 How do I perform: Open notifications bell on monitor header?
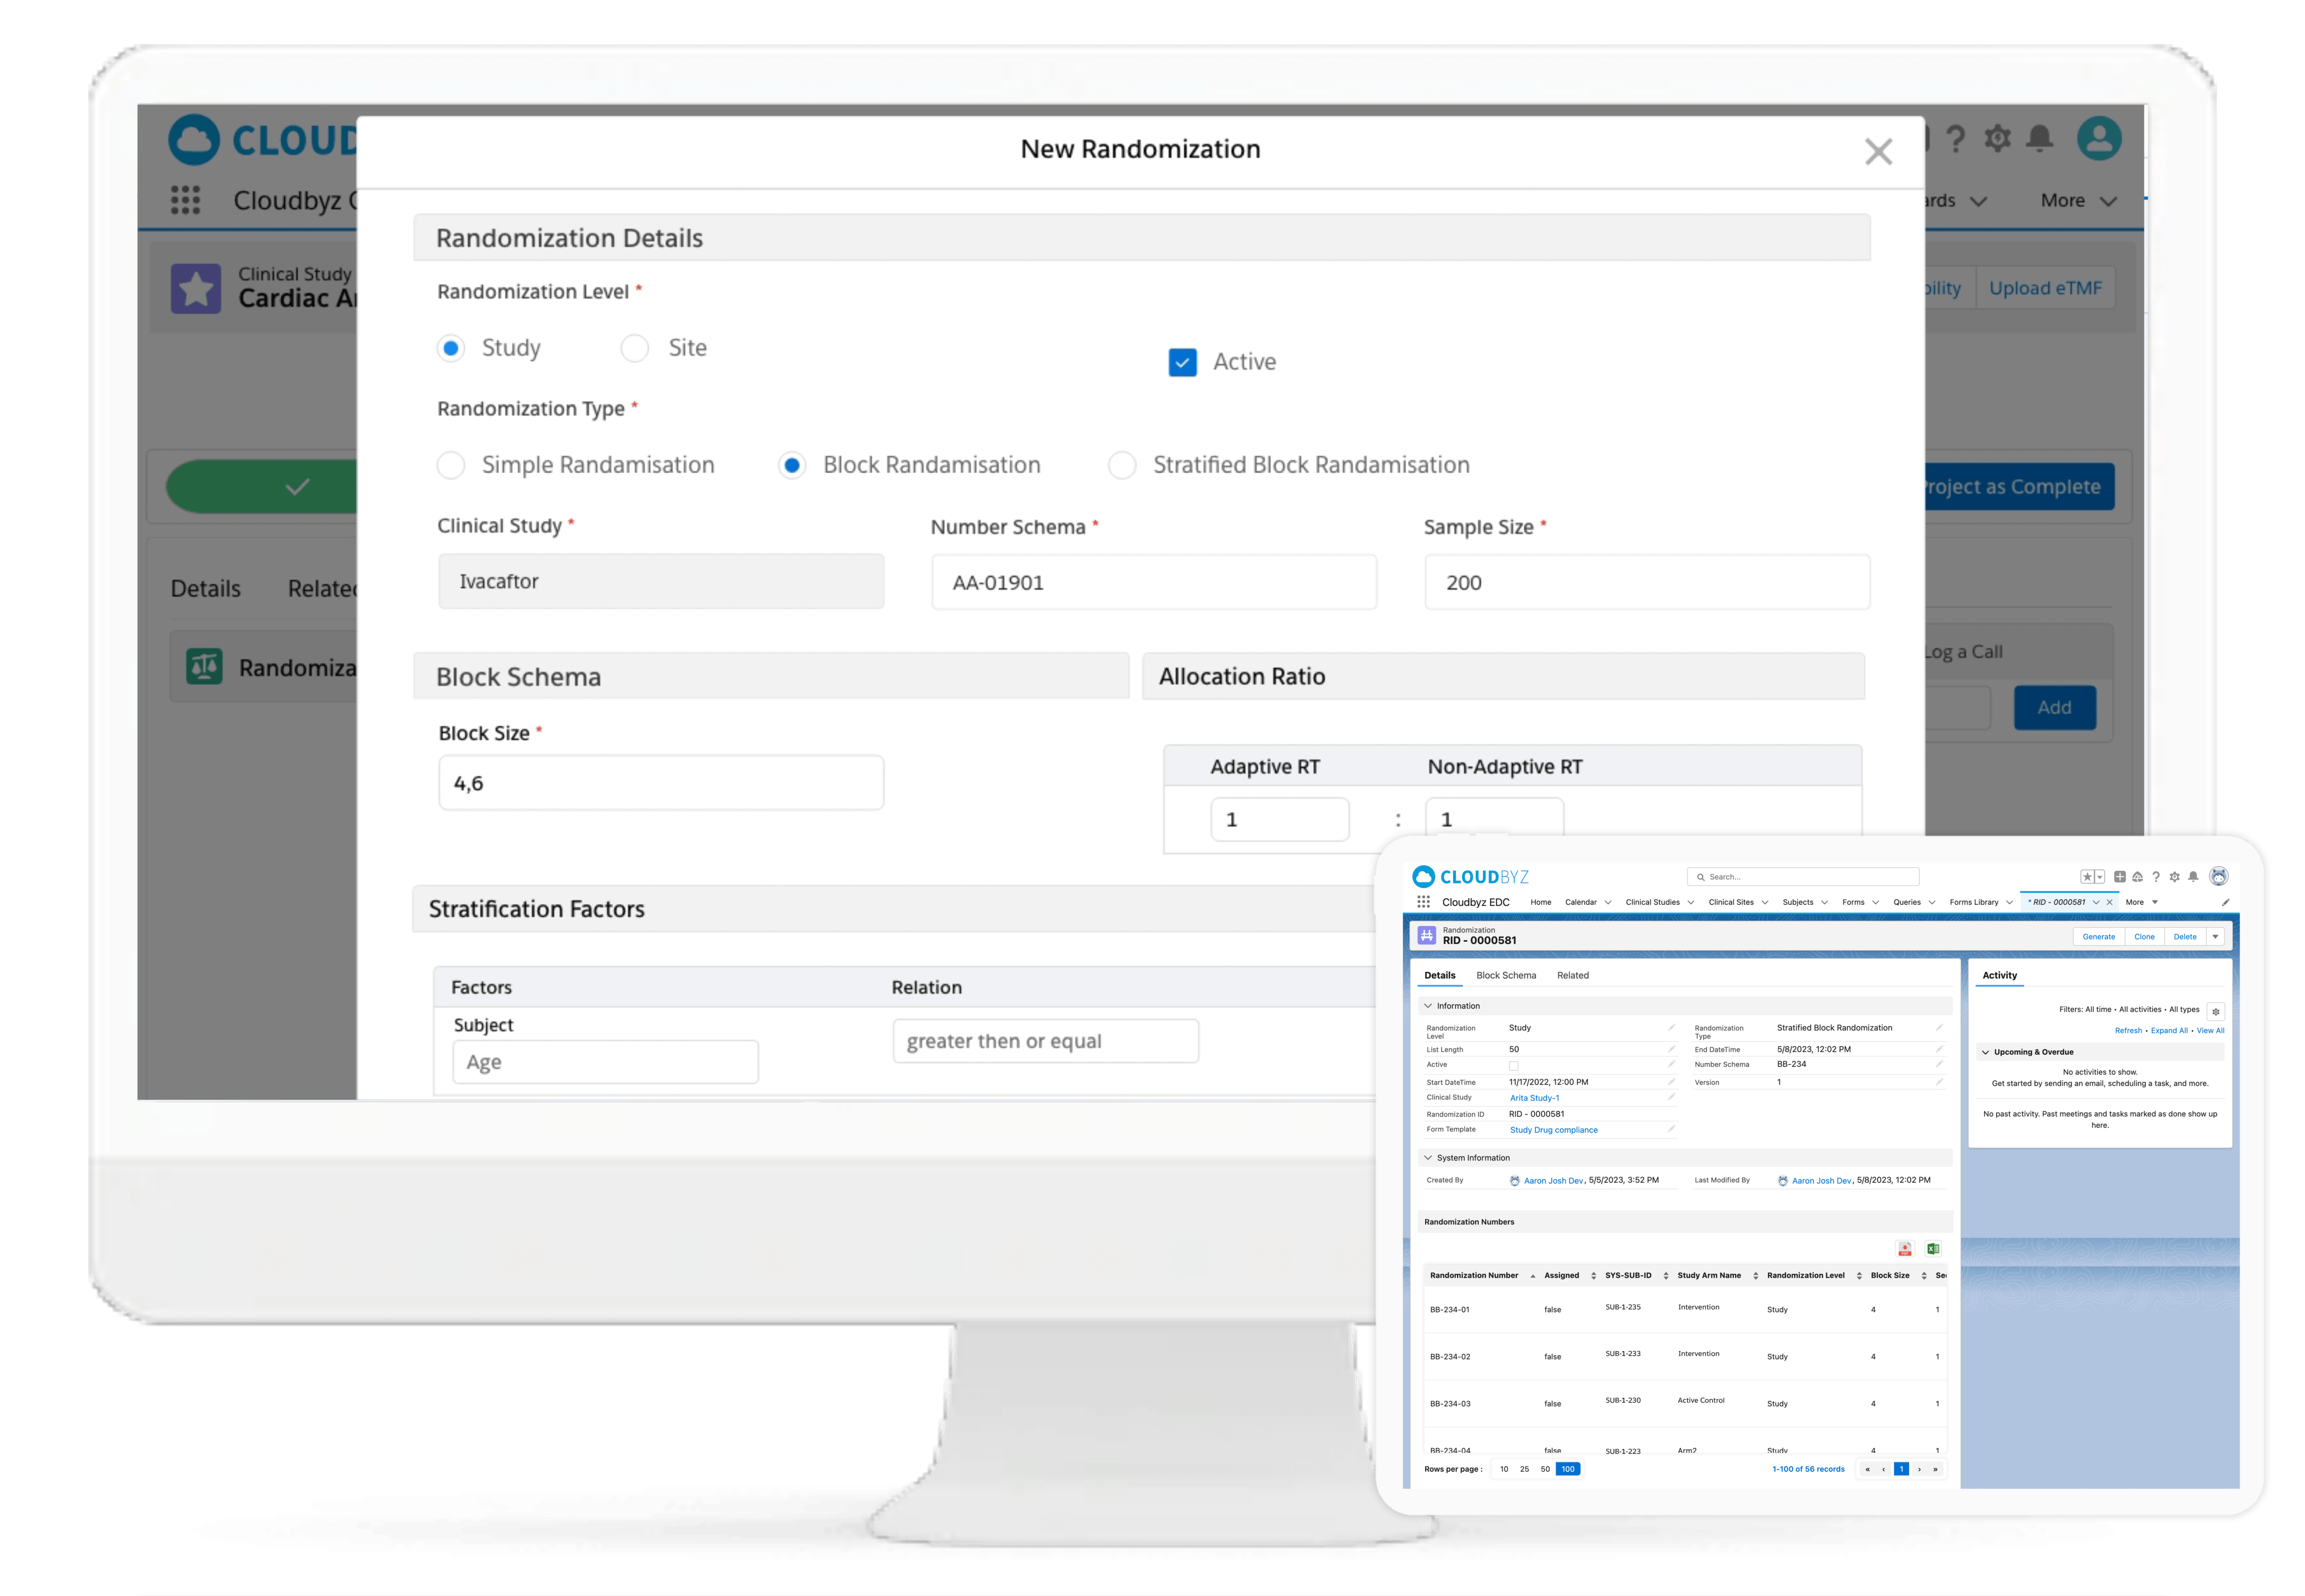coord(2040,138)
